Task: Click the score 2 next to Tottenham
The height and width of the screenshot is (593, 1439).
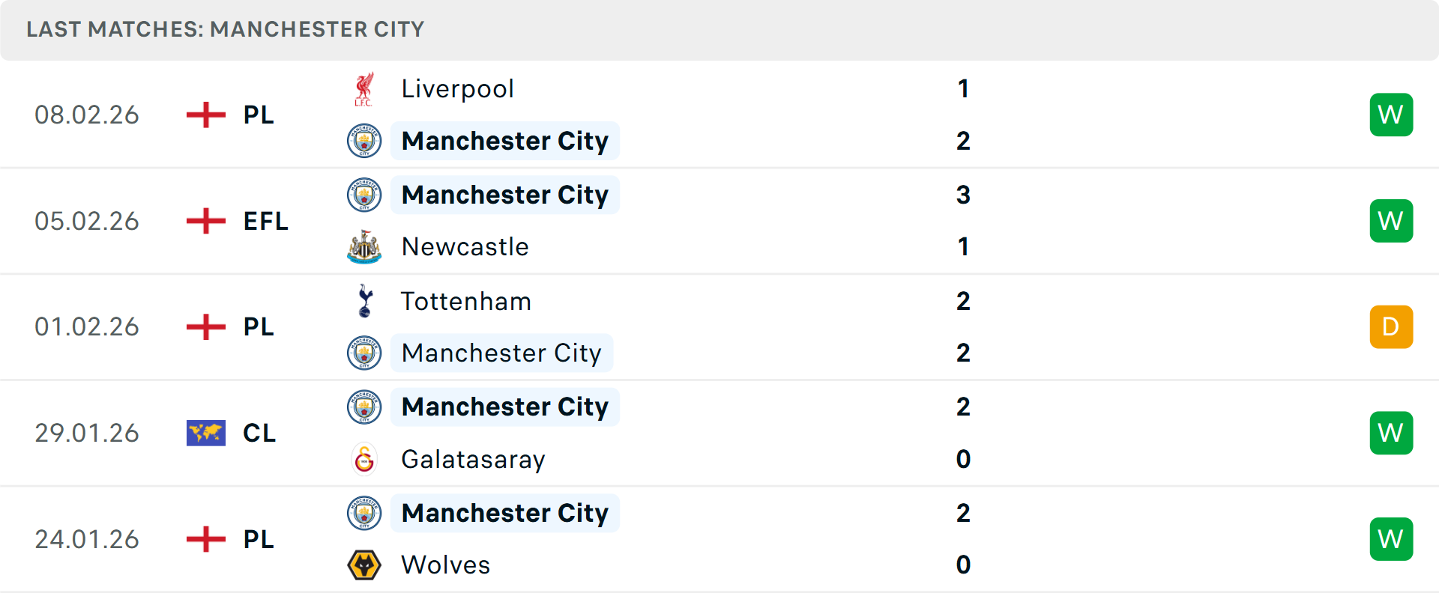Action: click(x=964, y=302)
